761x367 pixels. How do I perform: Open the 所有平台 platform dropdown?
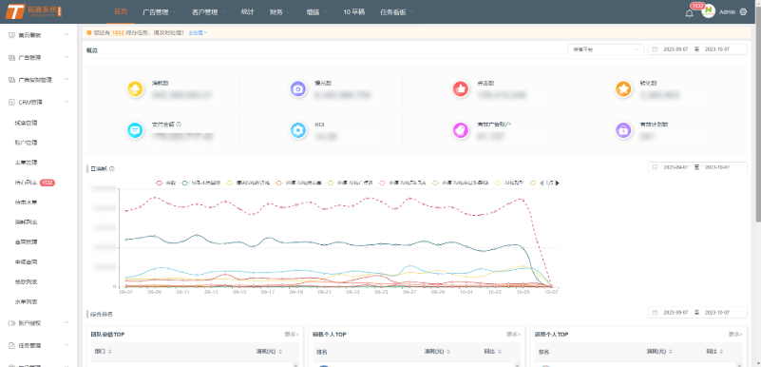(x=605, y=49)
